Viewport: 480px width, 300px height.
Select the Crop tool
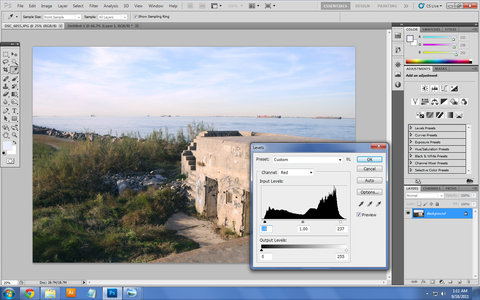[6, 70]
